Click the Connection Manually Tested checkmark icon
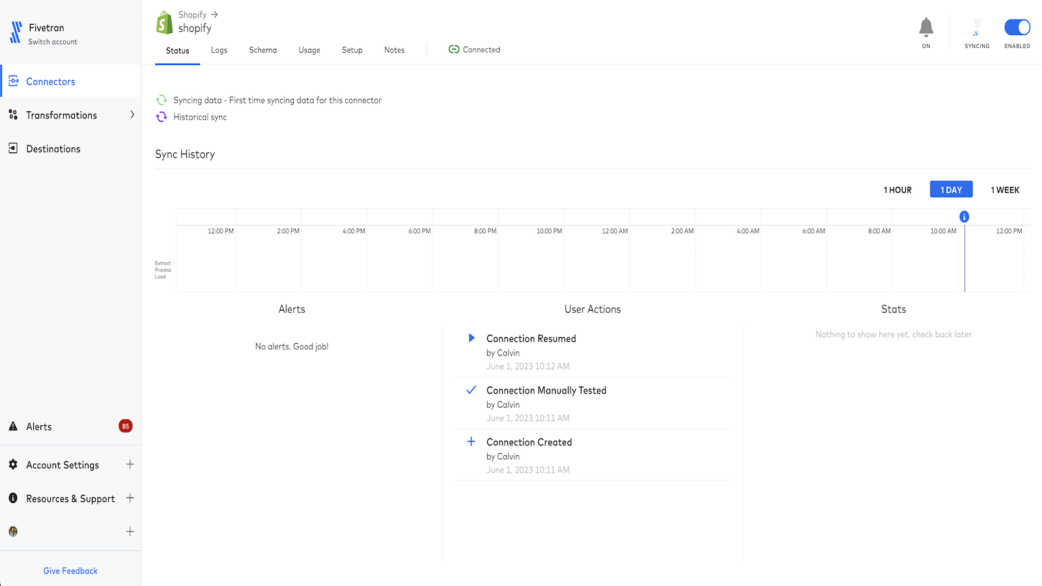The width and height of the screenshot is (1042, 586). click(472, 390)
